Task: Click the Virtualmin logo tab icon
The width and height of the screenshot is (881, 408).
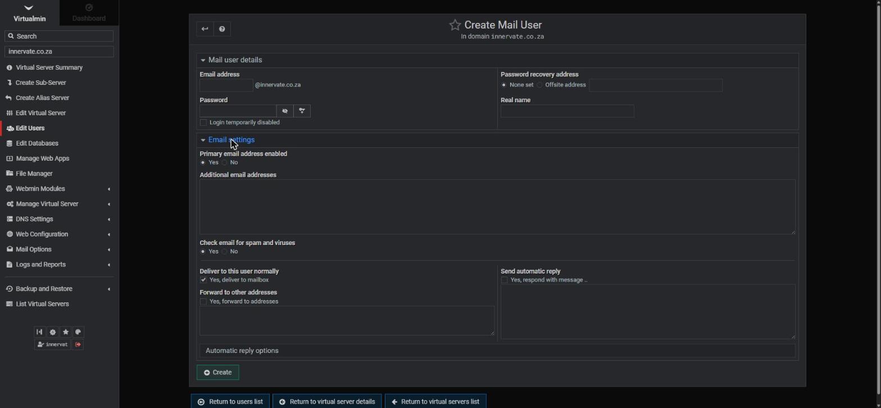Action: coord(29,8)
